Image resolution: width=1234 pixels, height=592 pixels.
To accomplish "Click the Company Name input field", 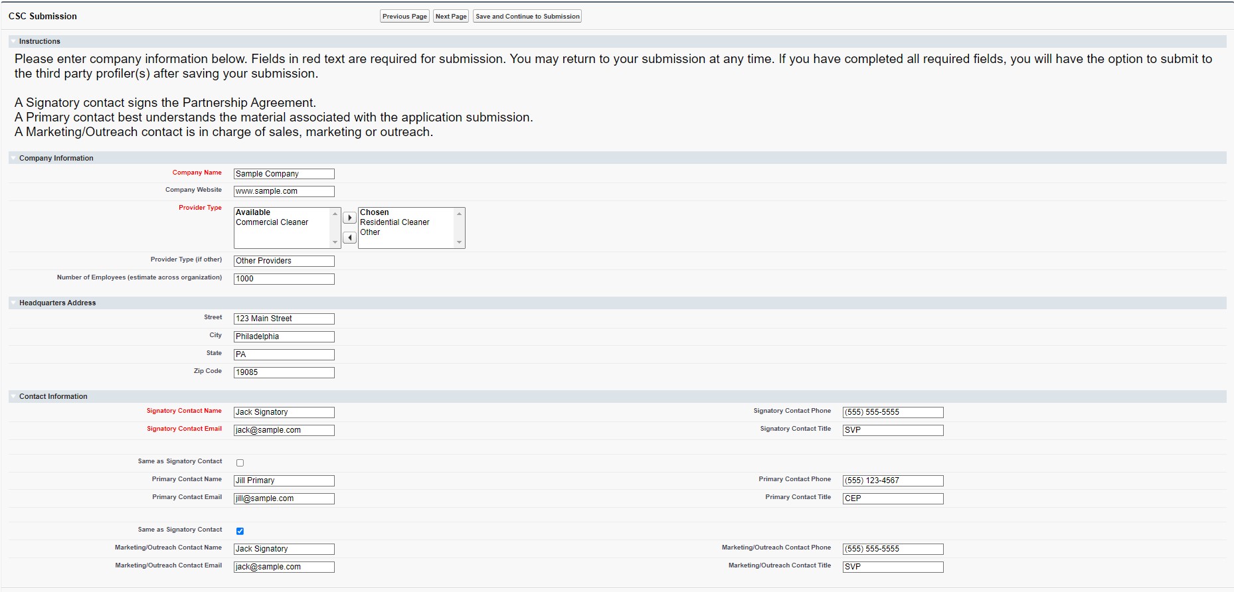I will pyautogui.click(x=284, y=174).
